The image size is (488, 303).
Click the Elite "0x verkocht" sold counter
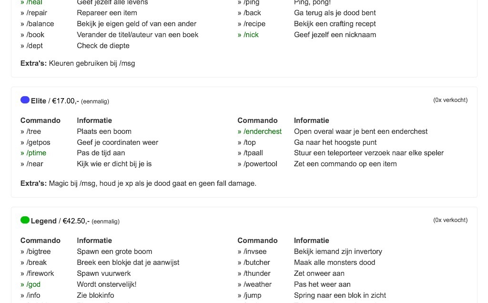450,100
